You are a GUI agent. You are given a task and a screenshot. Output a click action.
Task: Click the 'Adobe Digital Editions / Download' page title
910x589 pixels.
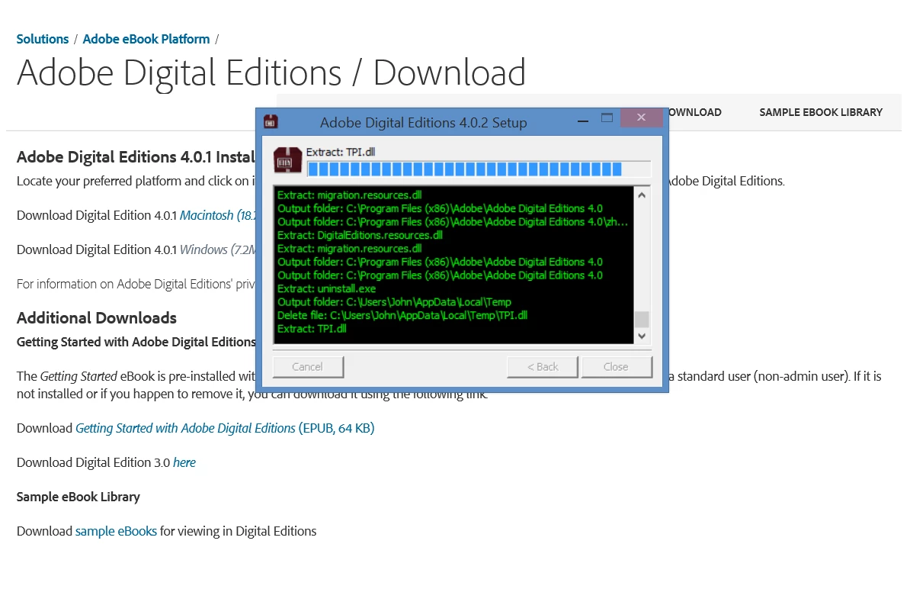[271, 73]
